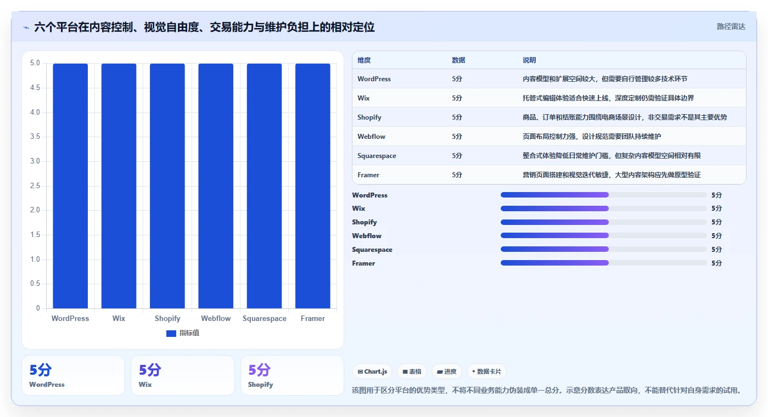Viewport: 768px width, 417px height.
Task: Click the Squarespace bar in the chart
Action: pos(264,185)
